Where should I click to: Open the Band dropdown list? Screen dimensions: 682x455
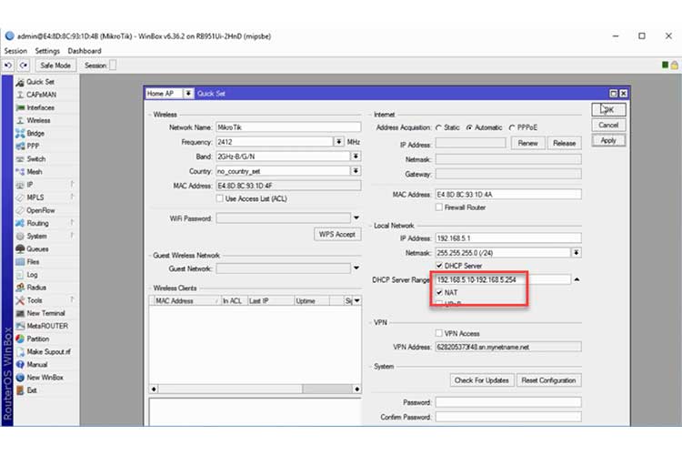355,157
